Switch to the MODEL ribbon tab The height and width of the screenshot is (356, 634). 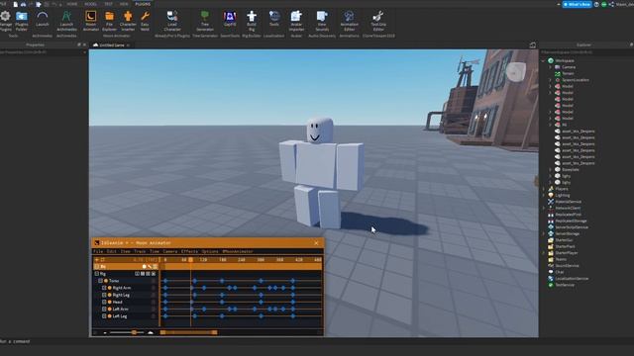[90, 4]
